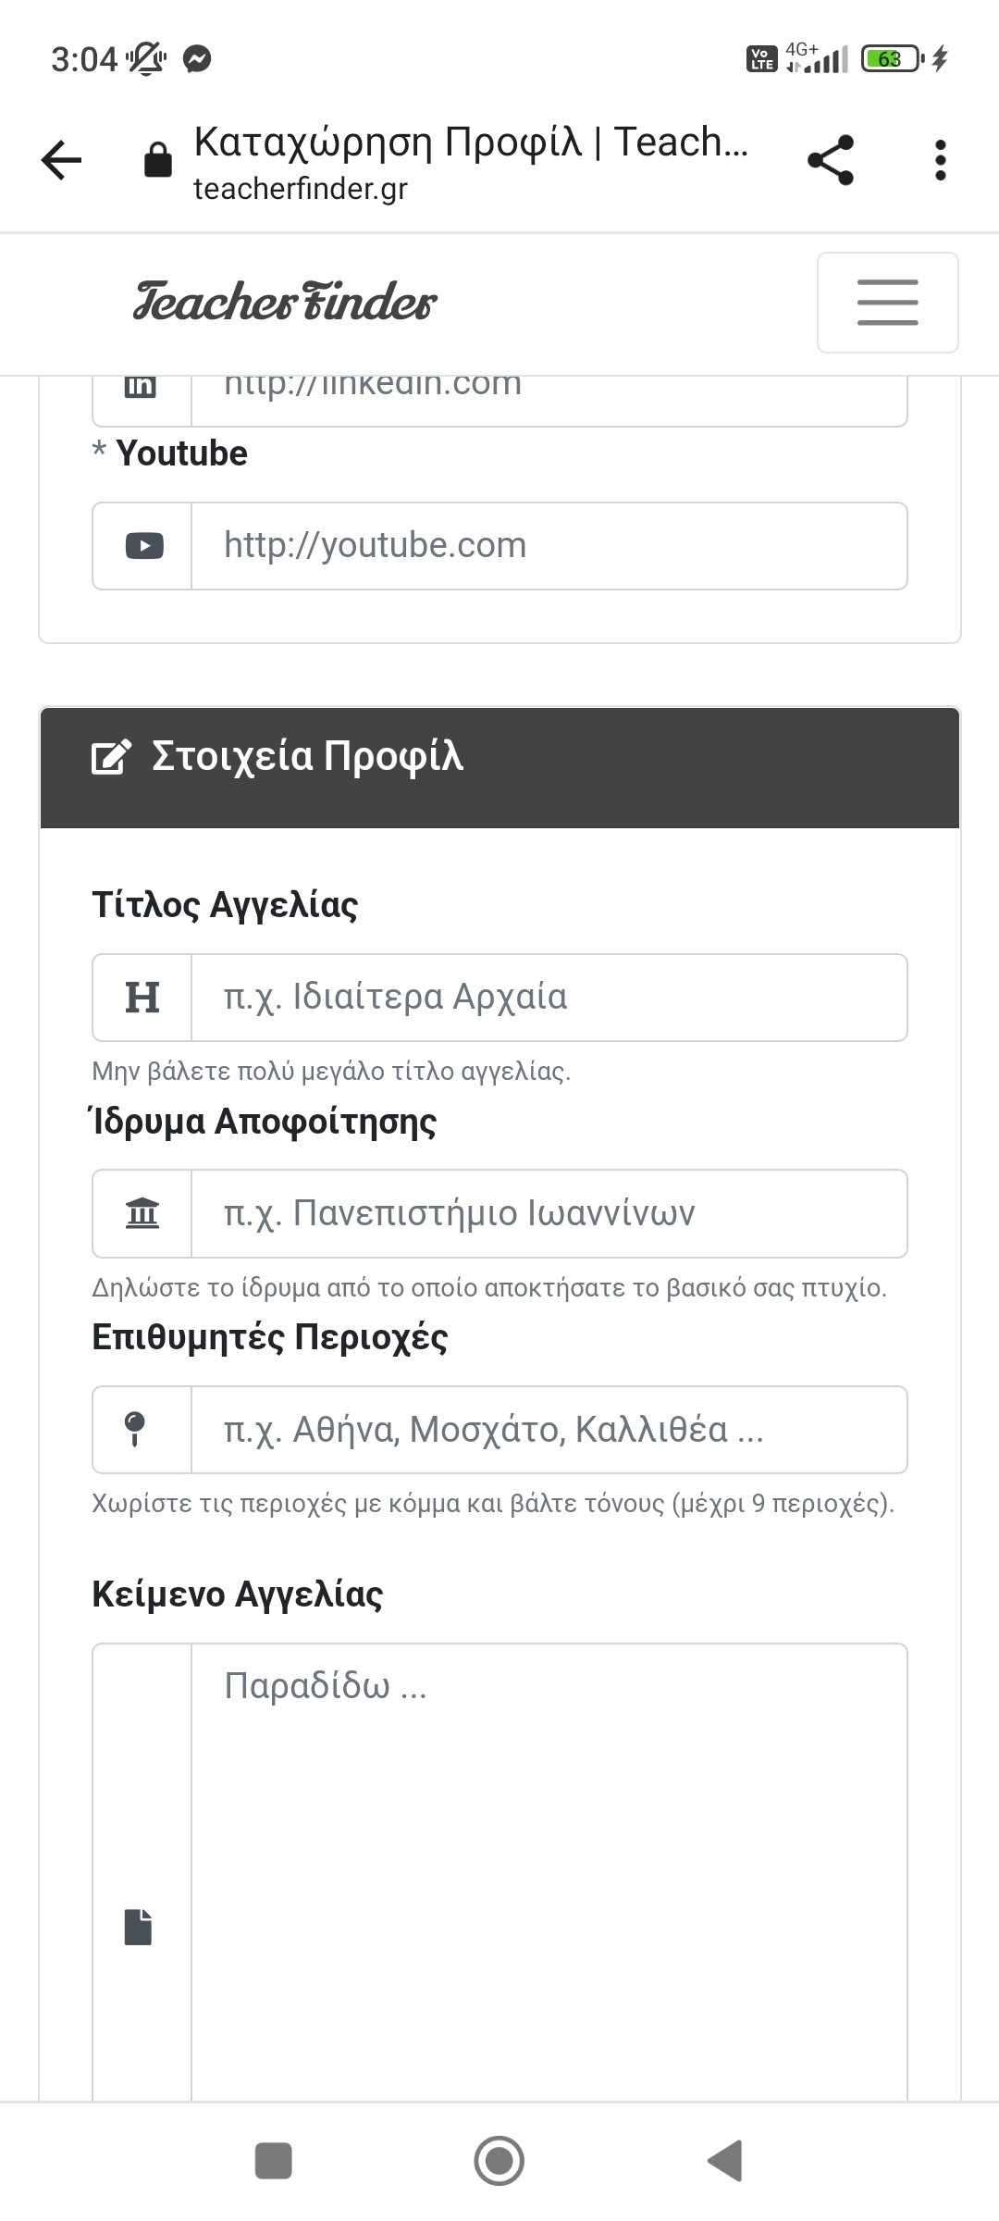Image resolution: width=999 pixels, height=2221 pixels.
Task: Focus the Ίδρυμα Αποφοίτησης input field
Action: pyautogui.click(x=549, y=1213)
